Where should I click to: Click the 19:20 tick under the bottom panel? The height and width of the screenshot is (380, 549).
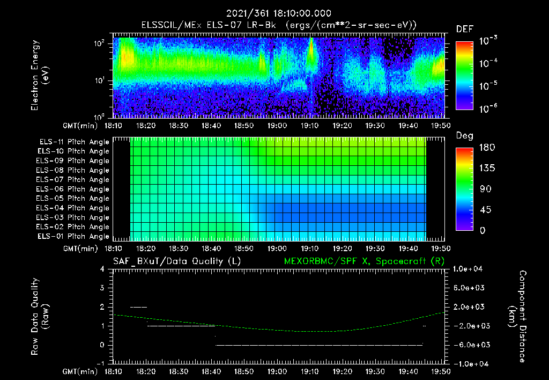click(342, 371)
